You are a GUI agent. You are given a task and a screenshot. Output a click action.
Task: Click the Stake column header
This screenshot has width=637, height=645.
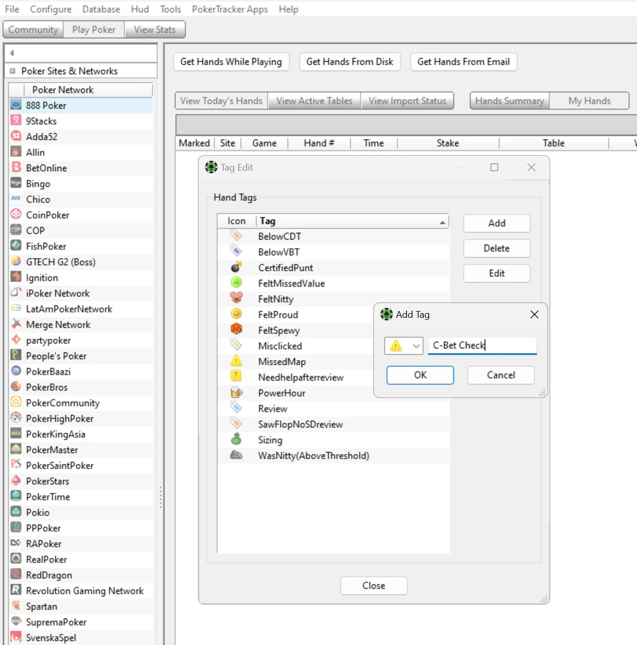[448, 143]
